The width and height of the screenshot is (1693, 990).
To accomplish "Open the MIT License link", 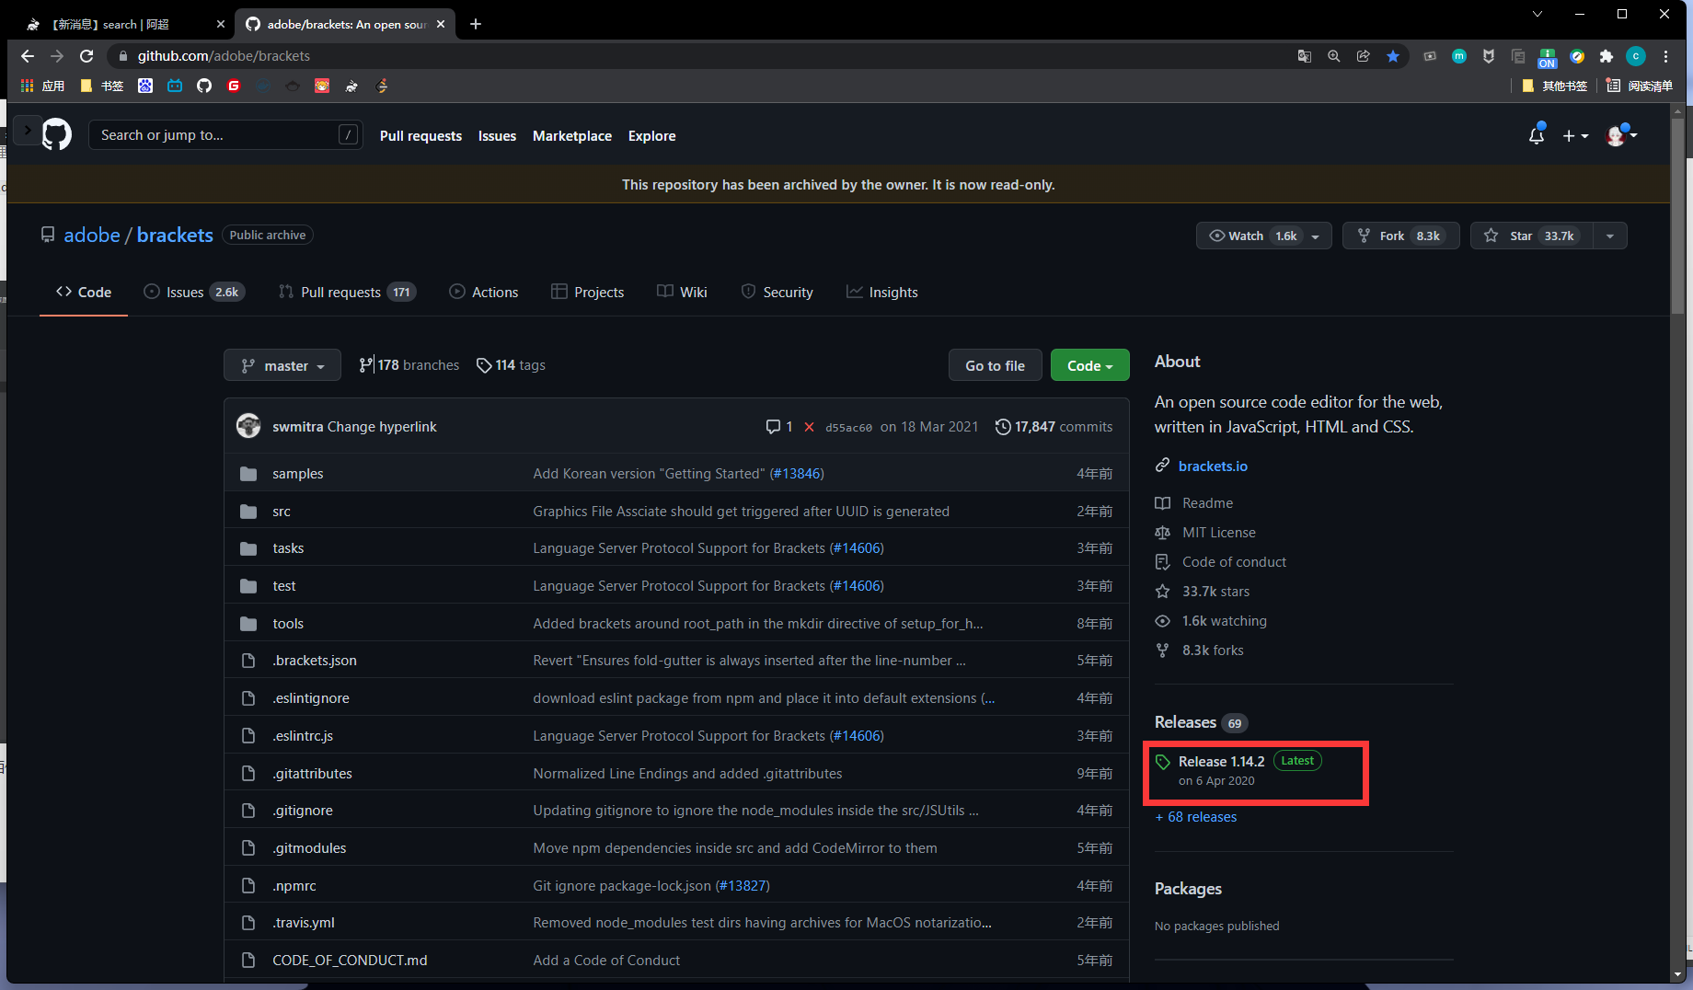I will coord(1219,533).
